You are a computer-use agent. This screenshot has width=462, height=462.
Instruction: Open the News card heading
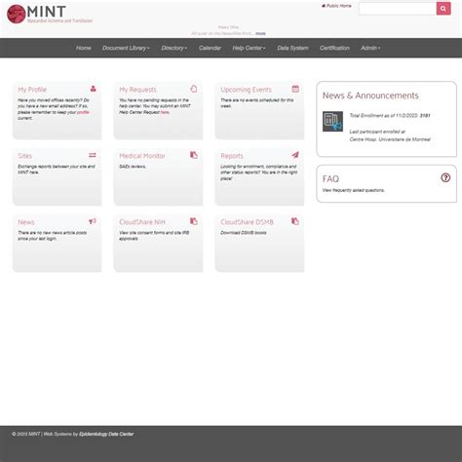point(26,222)
